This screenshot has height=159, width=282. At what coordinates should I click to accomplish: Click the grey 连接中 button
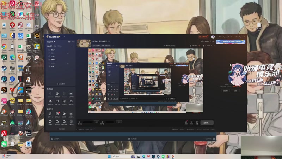[207, 123]
